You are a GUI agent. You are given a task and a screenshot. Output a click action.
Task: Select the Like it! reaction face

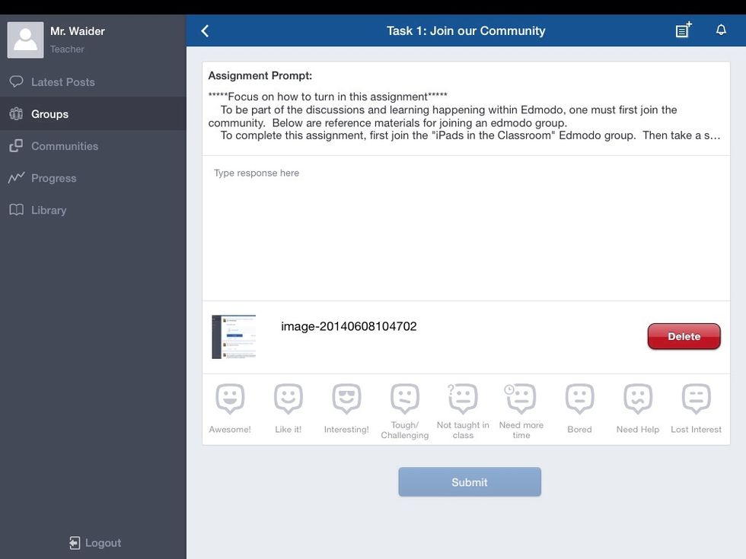coord(289,399)
